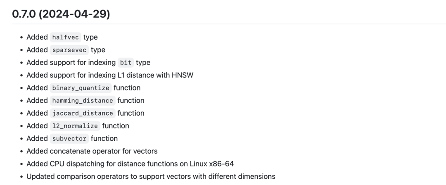Click the halfvec code label

[x=65, y=37]
